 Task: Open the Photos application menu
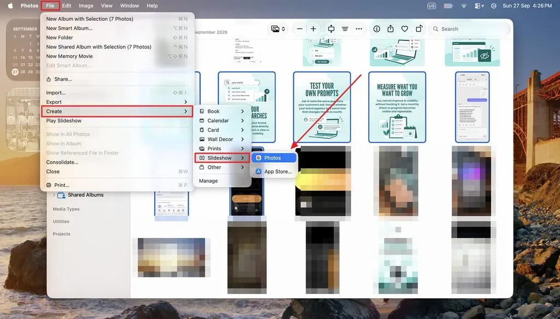pyautogui.click(x=30, y=5)
